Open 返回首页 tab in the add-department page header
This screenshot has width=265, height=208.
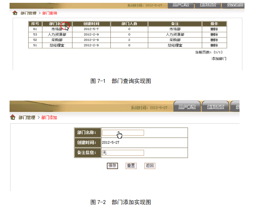click(x=216, y=107)
